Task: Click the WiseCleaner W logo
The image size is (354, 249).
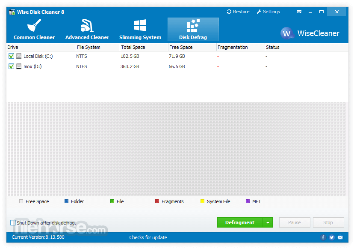Action: pyautogui.click(x=287, y=33)
